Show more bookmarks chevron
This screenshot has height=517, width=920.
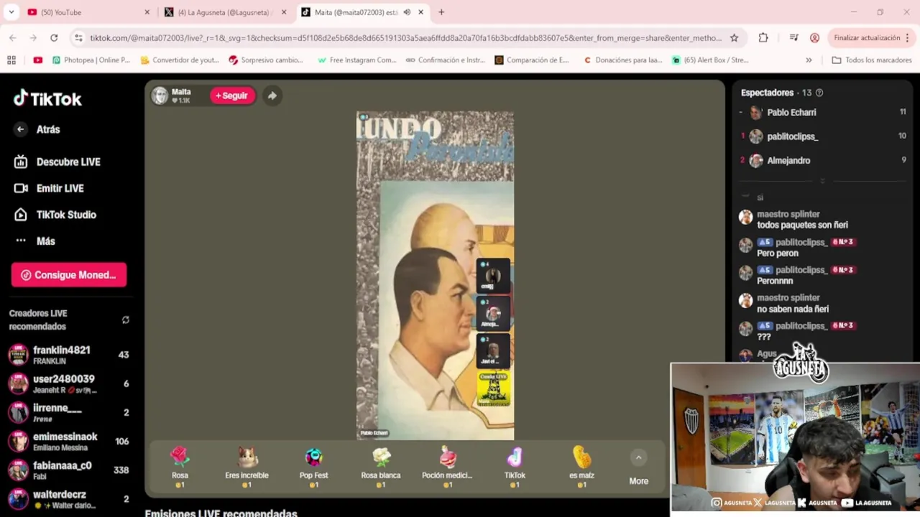[x=809, y=60]
